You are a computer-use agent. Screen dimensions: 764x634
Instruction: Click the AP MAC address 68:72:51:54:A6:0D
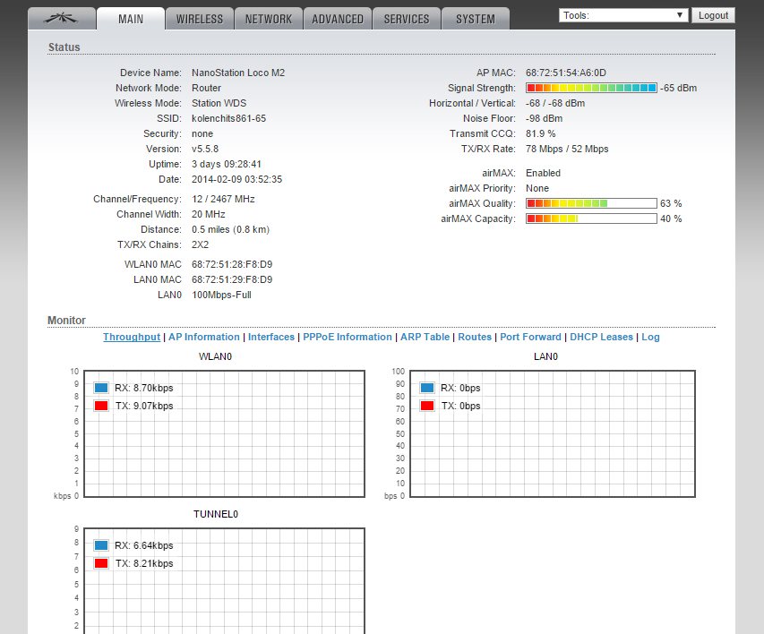(566, 73)
